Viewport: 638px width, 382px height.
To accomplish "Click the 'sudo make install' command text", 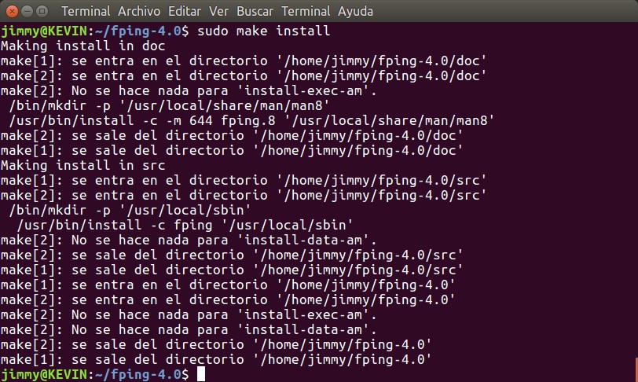I will pyautogui.click(x=263, y=31).
